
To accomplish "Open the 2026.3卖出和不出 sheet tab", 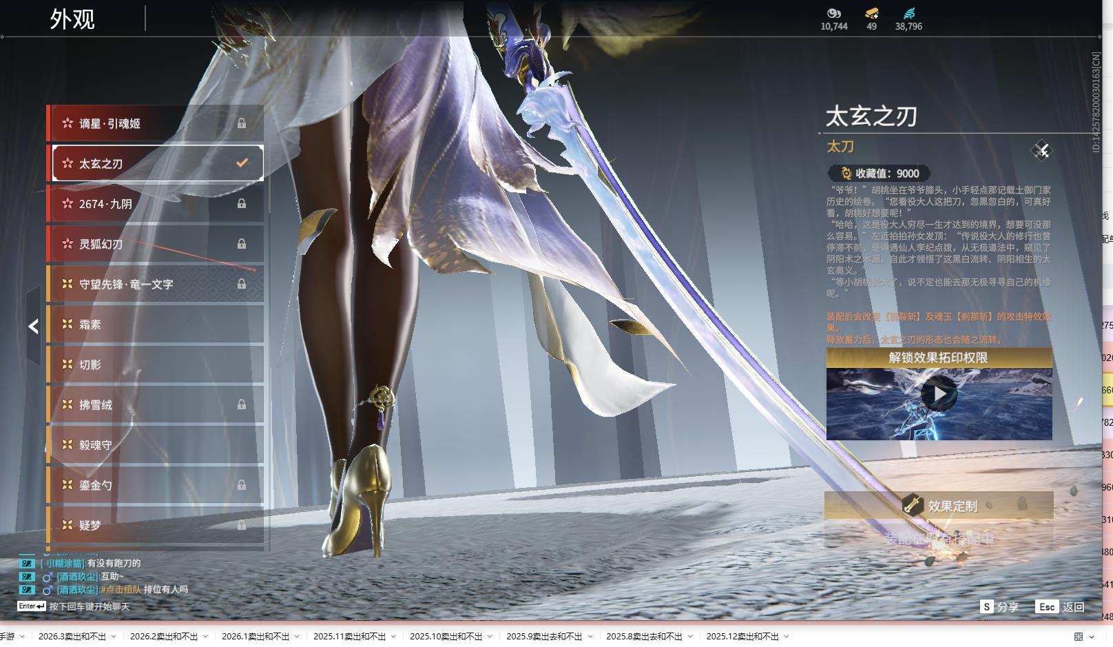I will tap(72, 637).
